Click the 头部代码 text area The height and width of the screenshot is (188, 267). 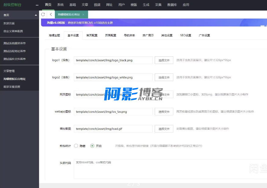[x=168, y=168]
